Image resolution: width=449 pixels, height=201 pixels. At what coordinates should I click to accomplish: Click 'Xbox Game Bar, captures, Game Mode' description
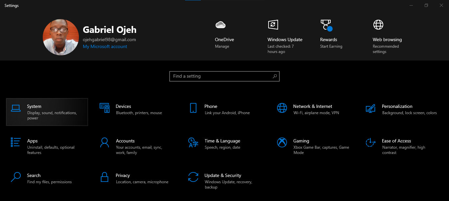(x=321, y=150)
